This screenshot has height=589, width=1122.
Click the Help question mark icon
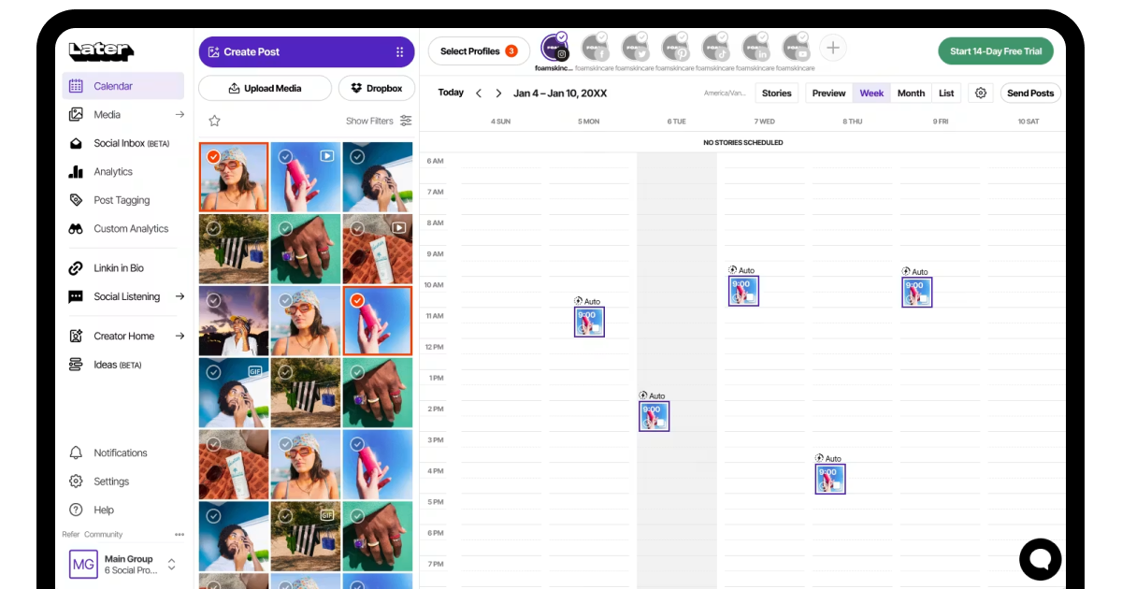point(76,510)
